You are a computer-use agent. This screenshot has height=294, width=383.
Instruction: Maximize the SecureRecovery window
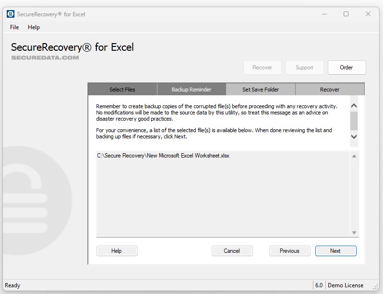346,14
